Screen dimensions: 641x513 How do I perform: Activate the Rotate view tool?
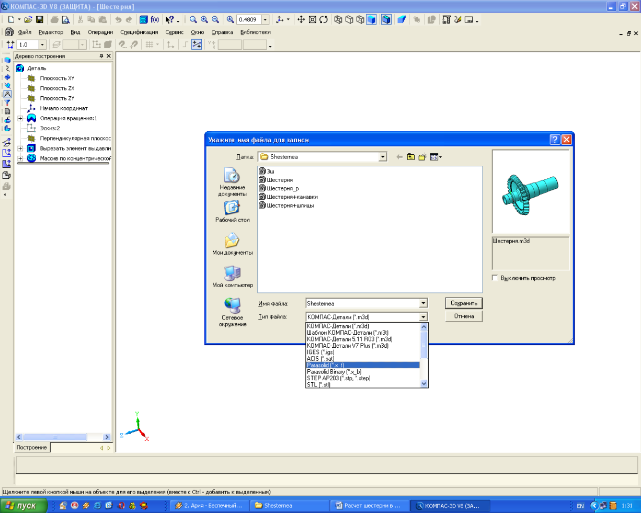click(x=324, y=19)
